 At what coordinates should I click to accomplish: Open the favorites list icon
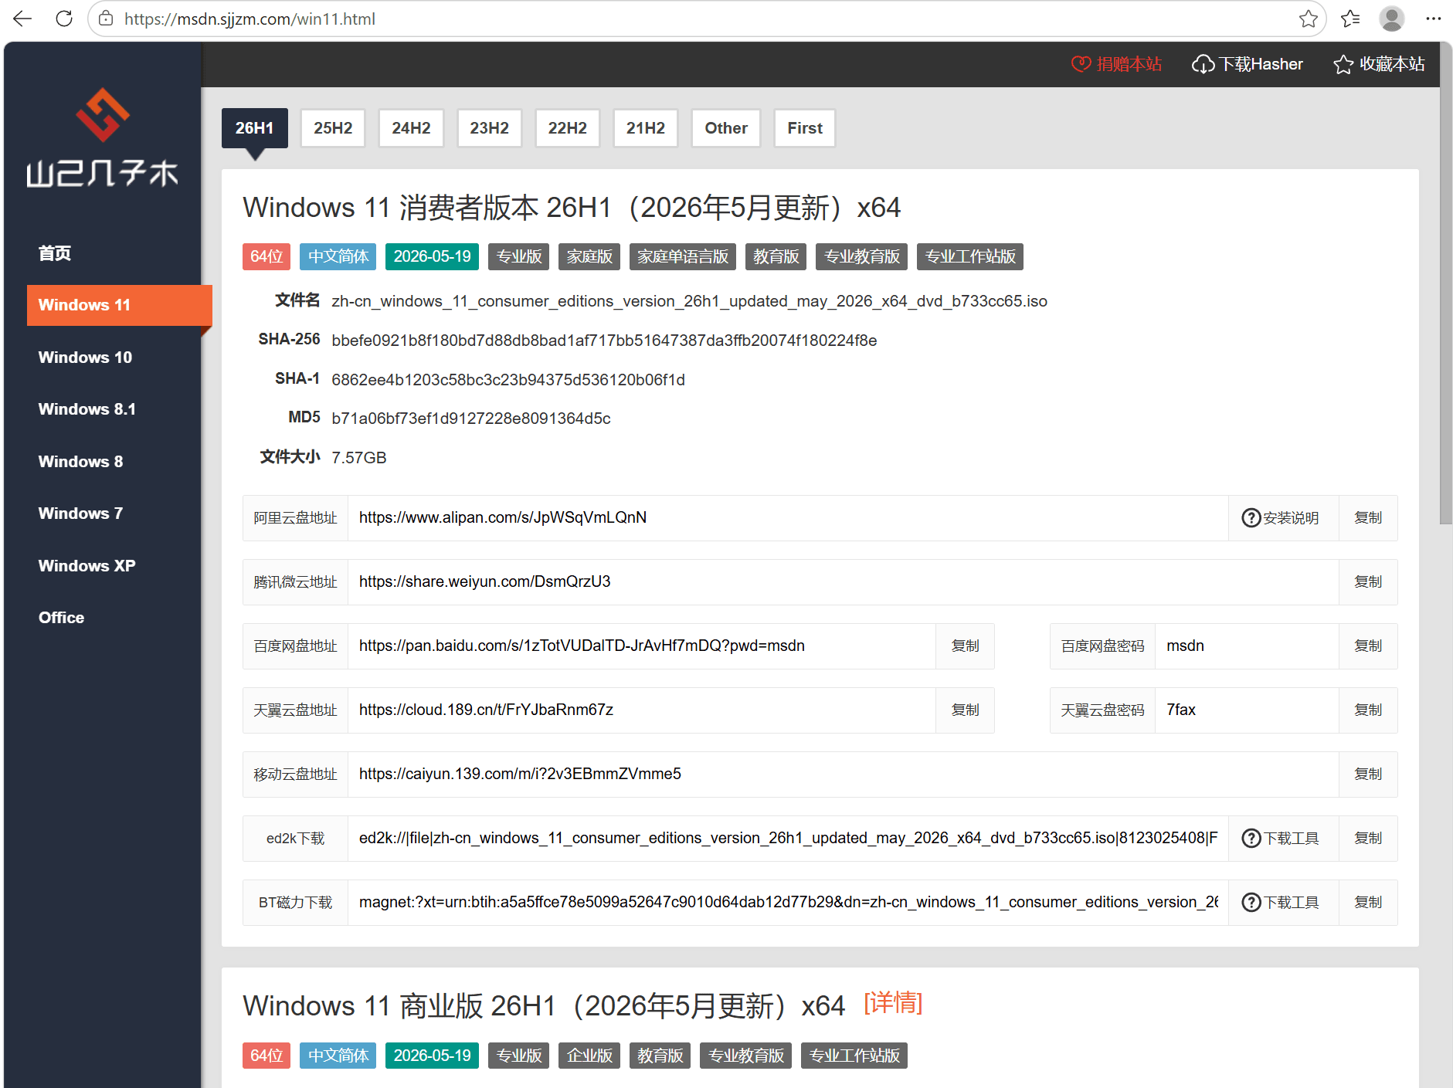pyautogui.click(x=1350, y=19)
